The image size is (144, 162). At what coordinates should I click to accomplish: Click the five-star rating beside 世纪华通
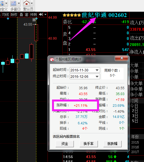pos(72,15)
